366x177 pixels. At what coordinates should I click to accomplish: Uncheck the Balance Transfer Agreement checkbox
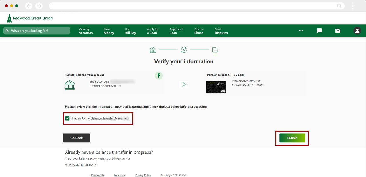click(x=67, y=118)
